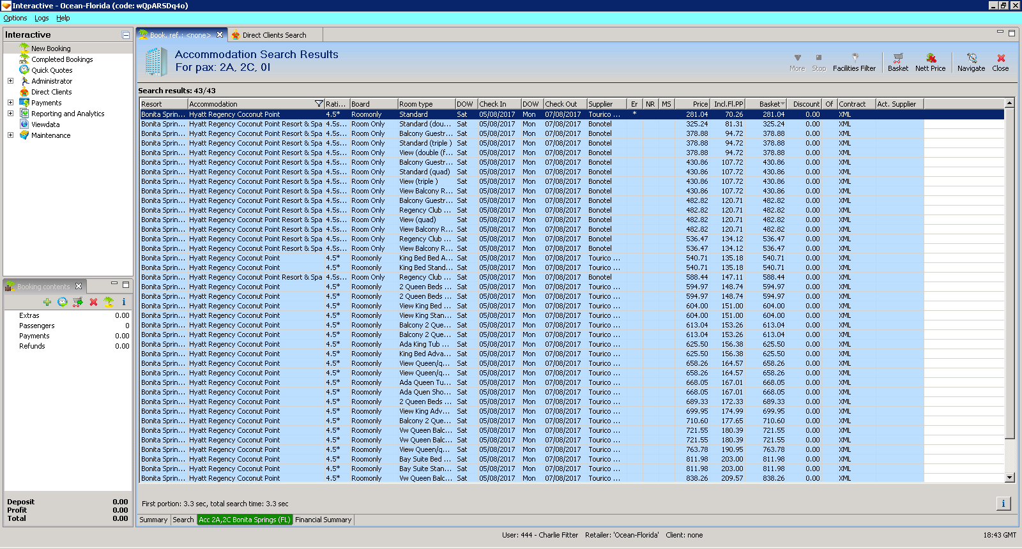1022x549 pixels.
Task: Click the More results arrow button
Action: click(x=797, y=62)
